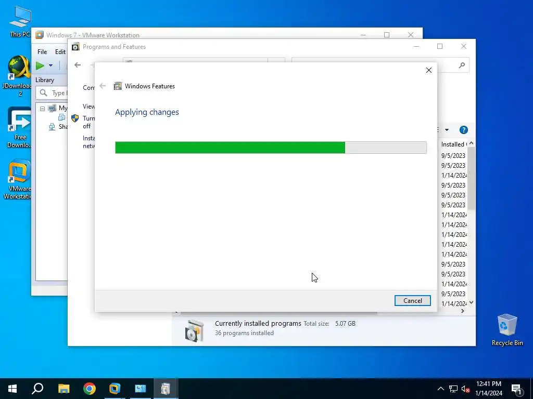Click the Windows Features back arrow
Image resolution: width=533 pixels, height=399 pixels.
click(103, 86)
